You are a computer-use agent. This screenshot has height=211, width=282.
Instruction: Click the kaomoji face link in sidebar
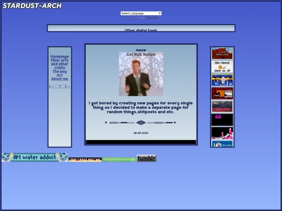point(60,86)
